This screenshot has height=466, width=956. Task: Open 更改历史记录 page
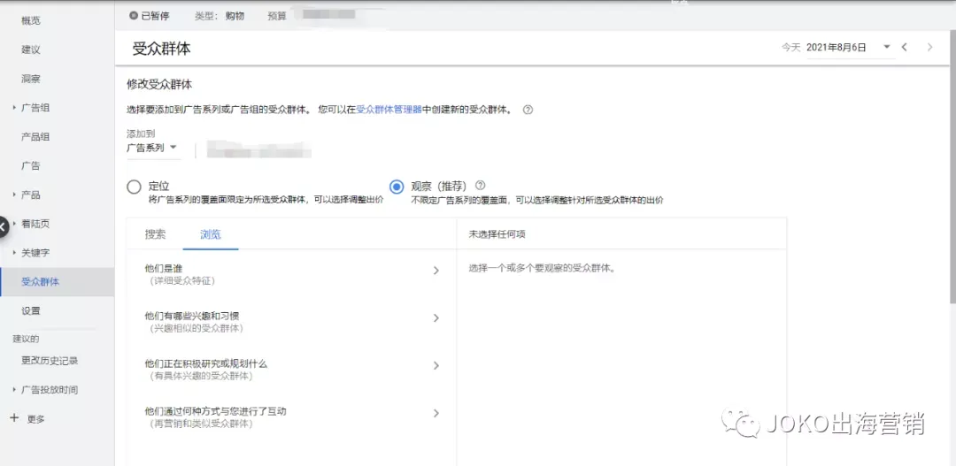(x=50, y=361)
